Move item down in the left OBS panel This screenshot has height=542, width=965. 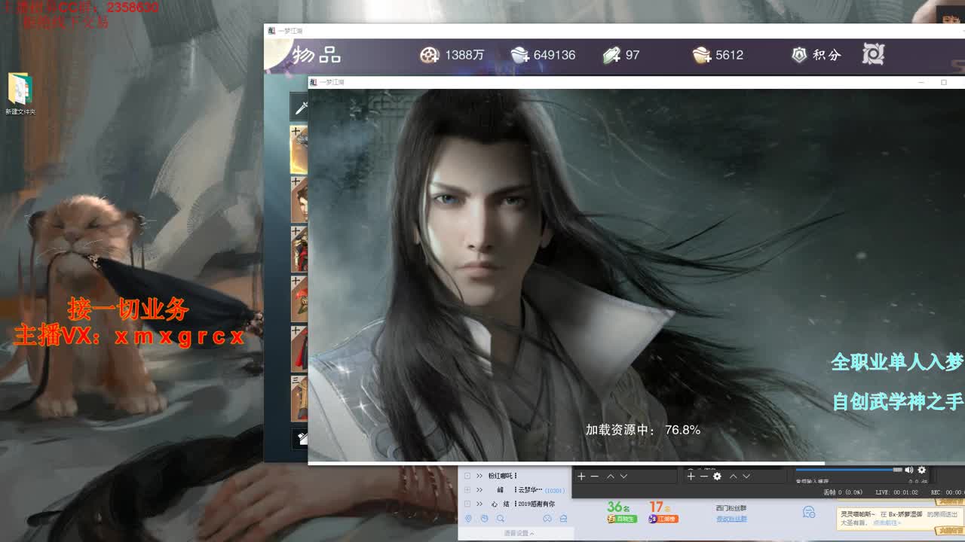(x=623, y=477)
